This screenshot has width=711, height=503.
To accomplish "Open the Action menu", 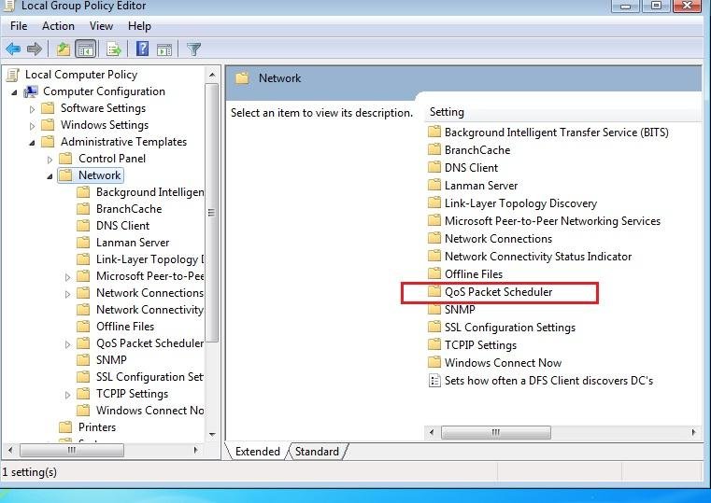I will click(58, 26).
